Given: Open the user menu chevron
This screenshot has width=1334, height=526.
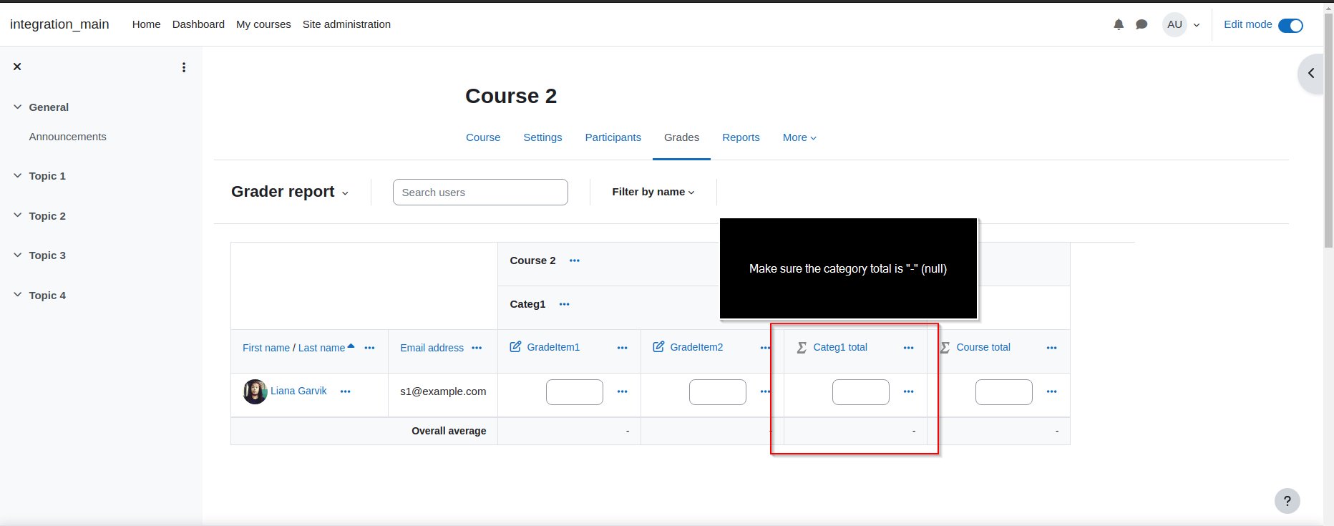Looking at the screenshot, I should point(1197,25).
